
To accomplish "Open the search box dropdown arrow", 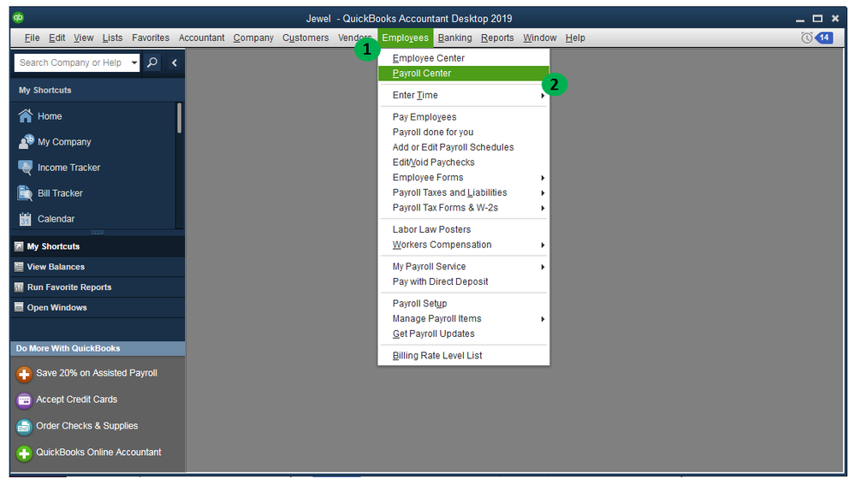I will (134, 62).
